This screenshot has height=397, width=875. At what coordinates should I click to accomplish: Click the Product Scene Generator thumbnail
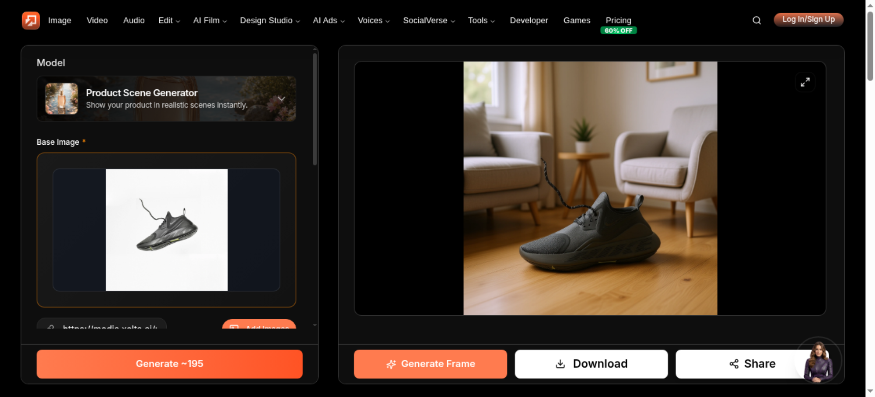[62, 99]
